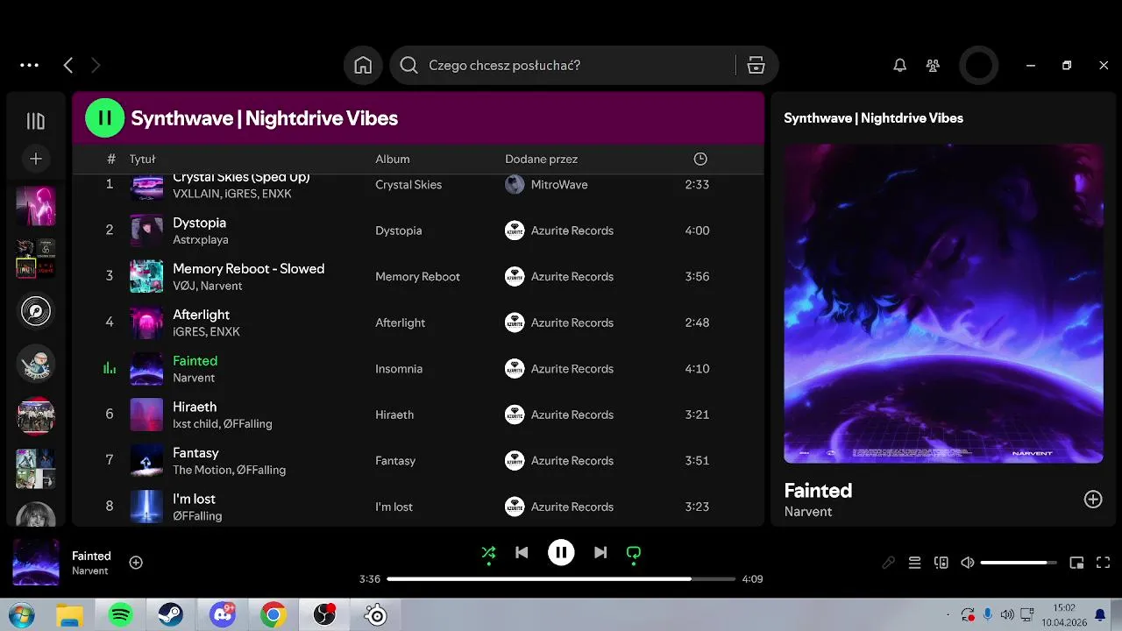The height and width of the screenshot is (631, 1122).
Task: Open Connect to a device
Action: [x=941, y=563]
